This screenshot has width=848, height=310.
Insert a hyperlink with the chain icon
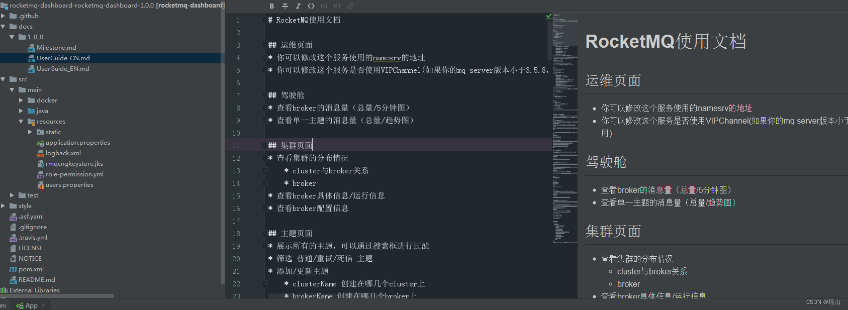(351, 6)
